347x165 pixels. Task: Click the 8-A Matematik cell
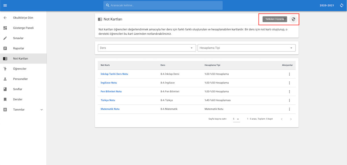(169, 109)
